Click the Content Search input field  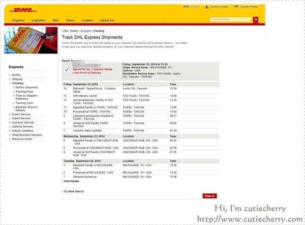tap(230, 19)
